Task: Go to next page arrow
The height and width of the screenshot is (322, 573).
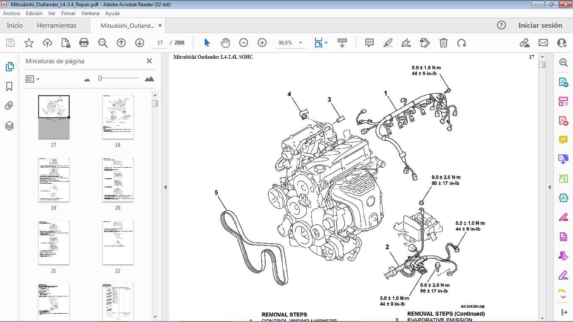Action: click(140, 43)
